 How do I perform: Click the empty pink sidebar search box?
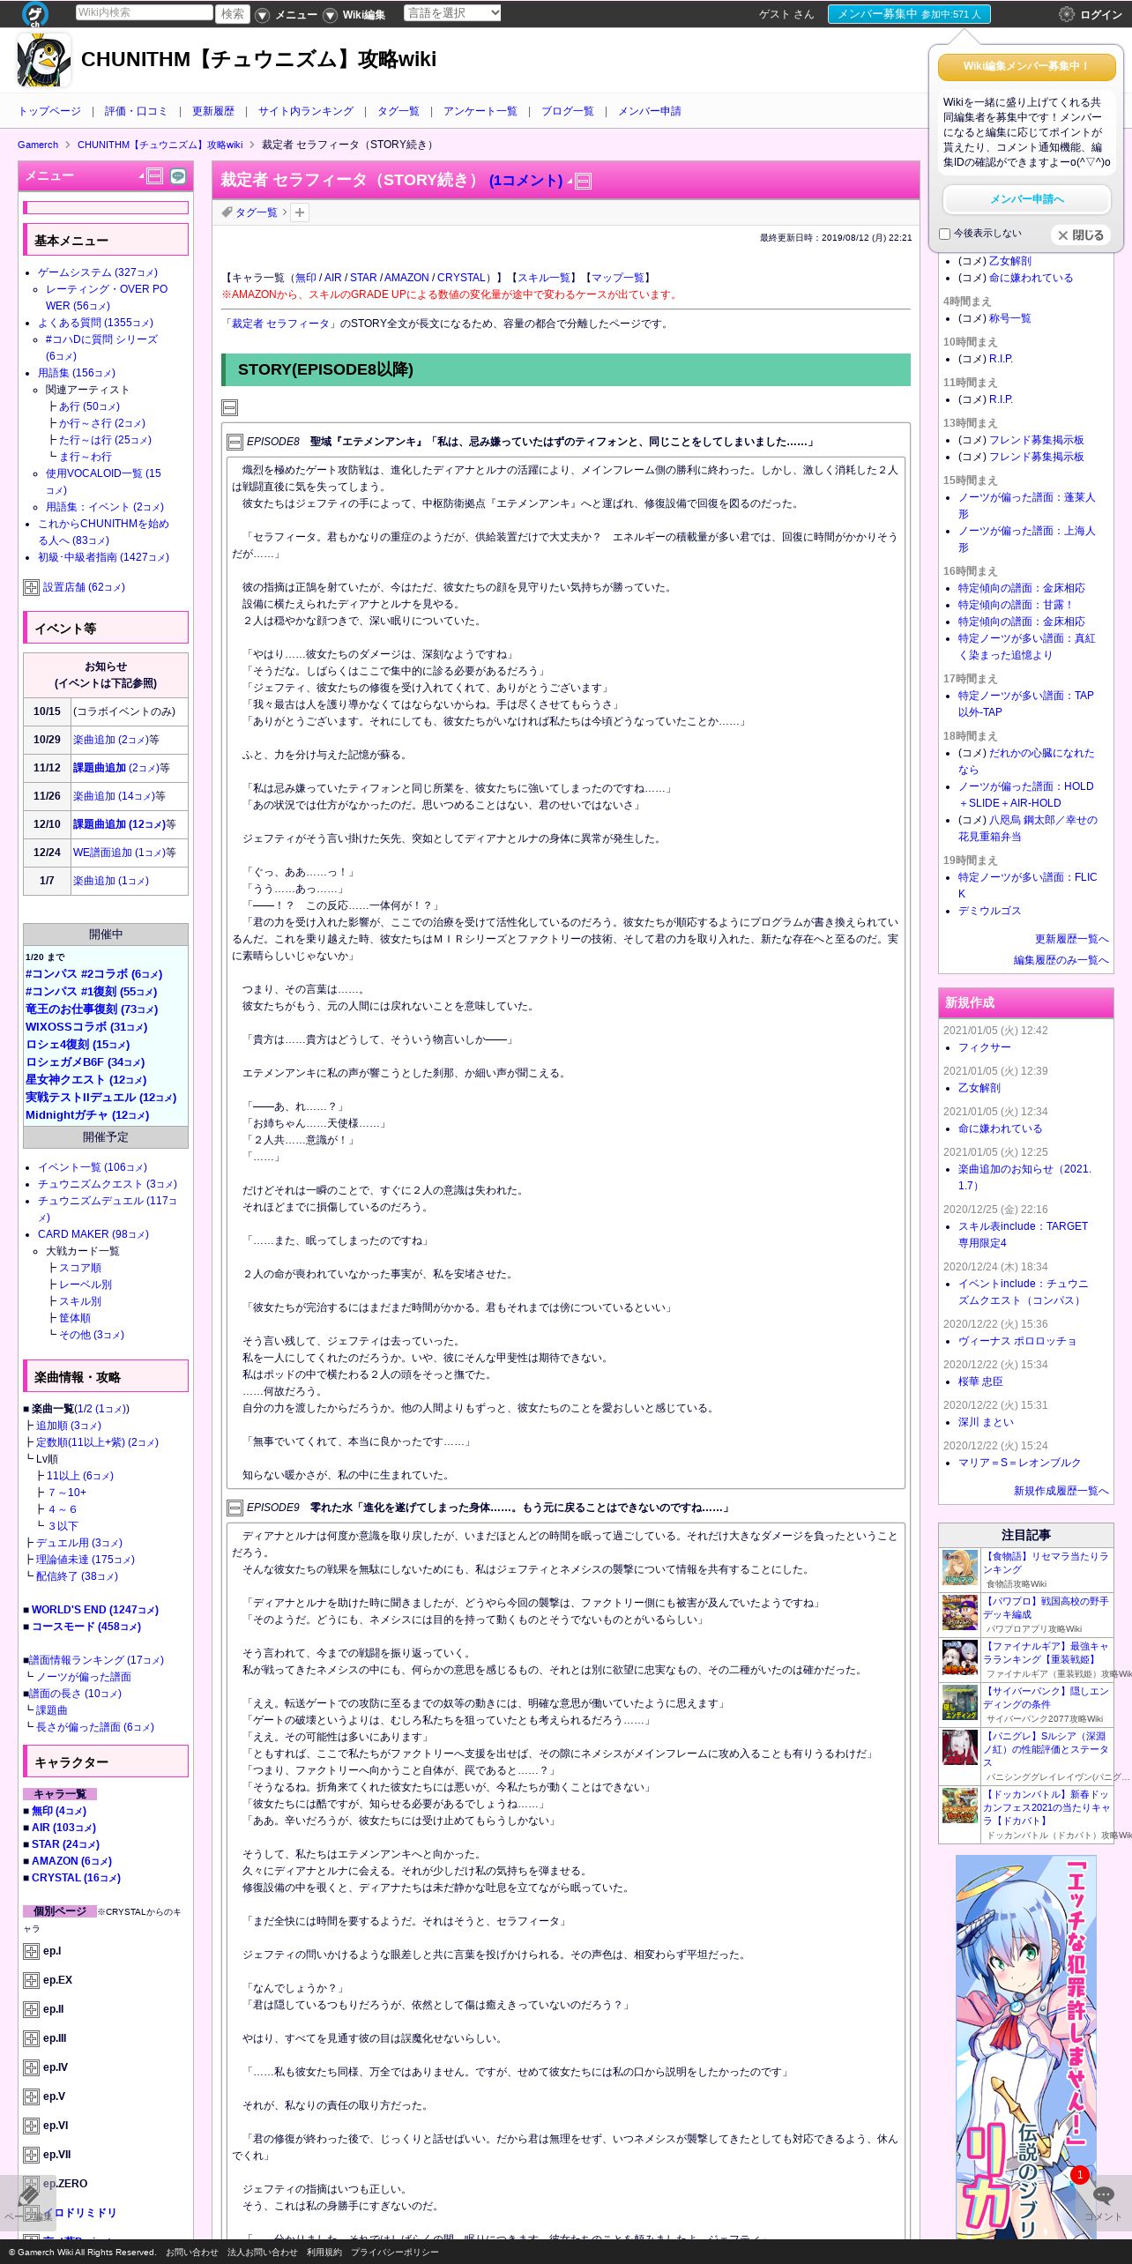106,208
